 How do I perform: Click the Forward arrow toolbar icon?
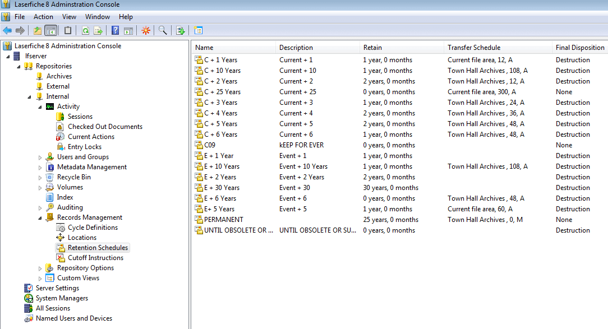pos(20,30)
